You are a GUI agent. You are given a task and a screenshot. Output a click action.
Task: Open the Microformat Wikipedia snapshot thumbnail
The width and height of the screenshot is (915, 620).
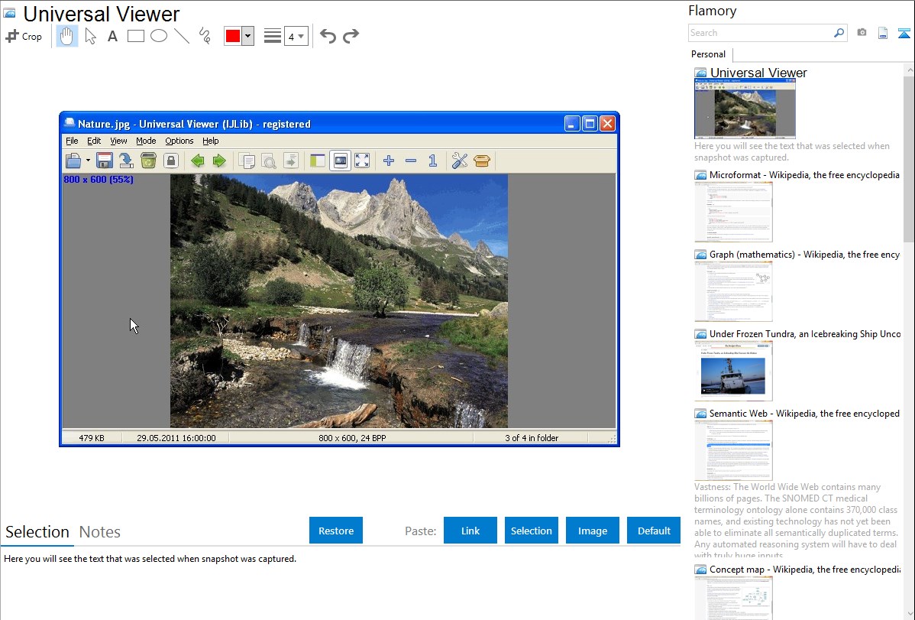point(733,212)
